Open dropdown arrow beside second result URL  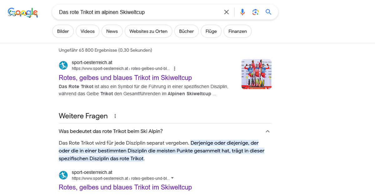172,178
